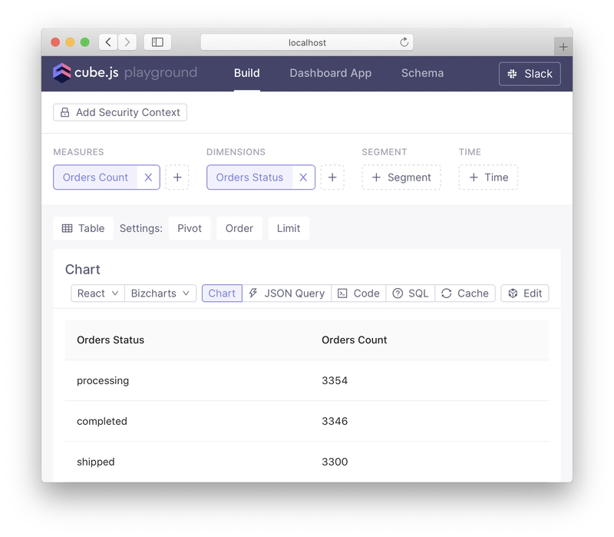Reload the page with the refresh icon
The width and height of the screenshot is (614, 537).
click(404, 42)
